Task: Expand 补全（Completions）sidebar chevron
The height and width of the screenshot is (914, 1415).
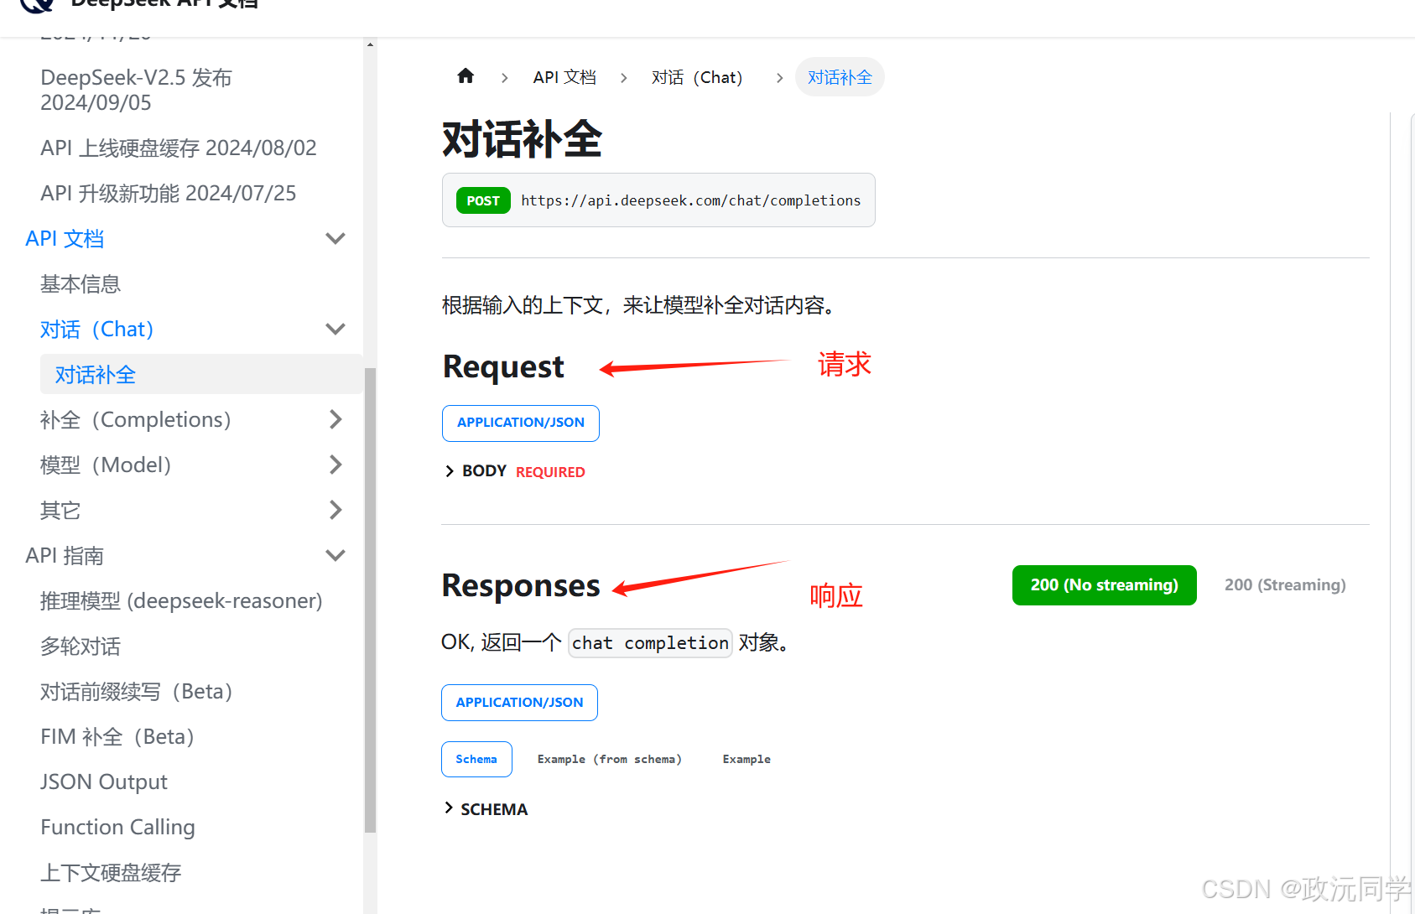Action: click(336, 419)
